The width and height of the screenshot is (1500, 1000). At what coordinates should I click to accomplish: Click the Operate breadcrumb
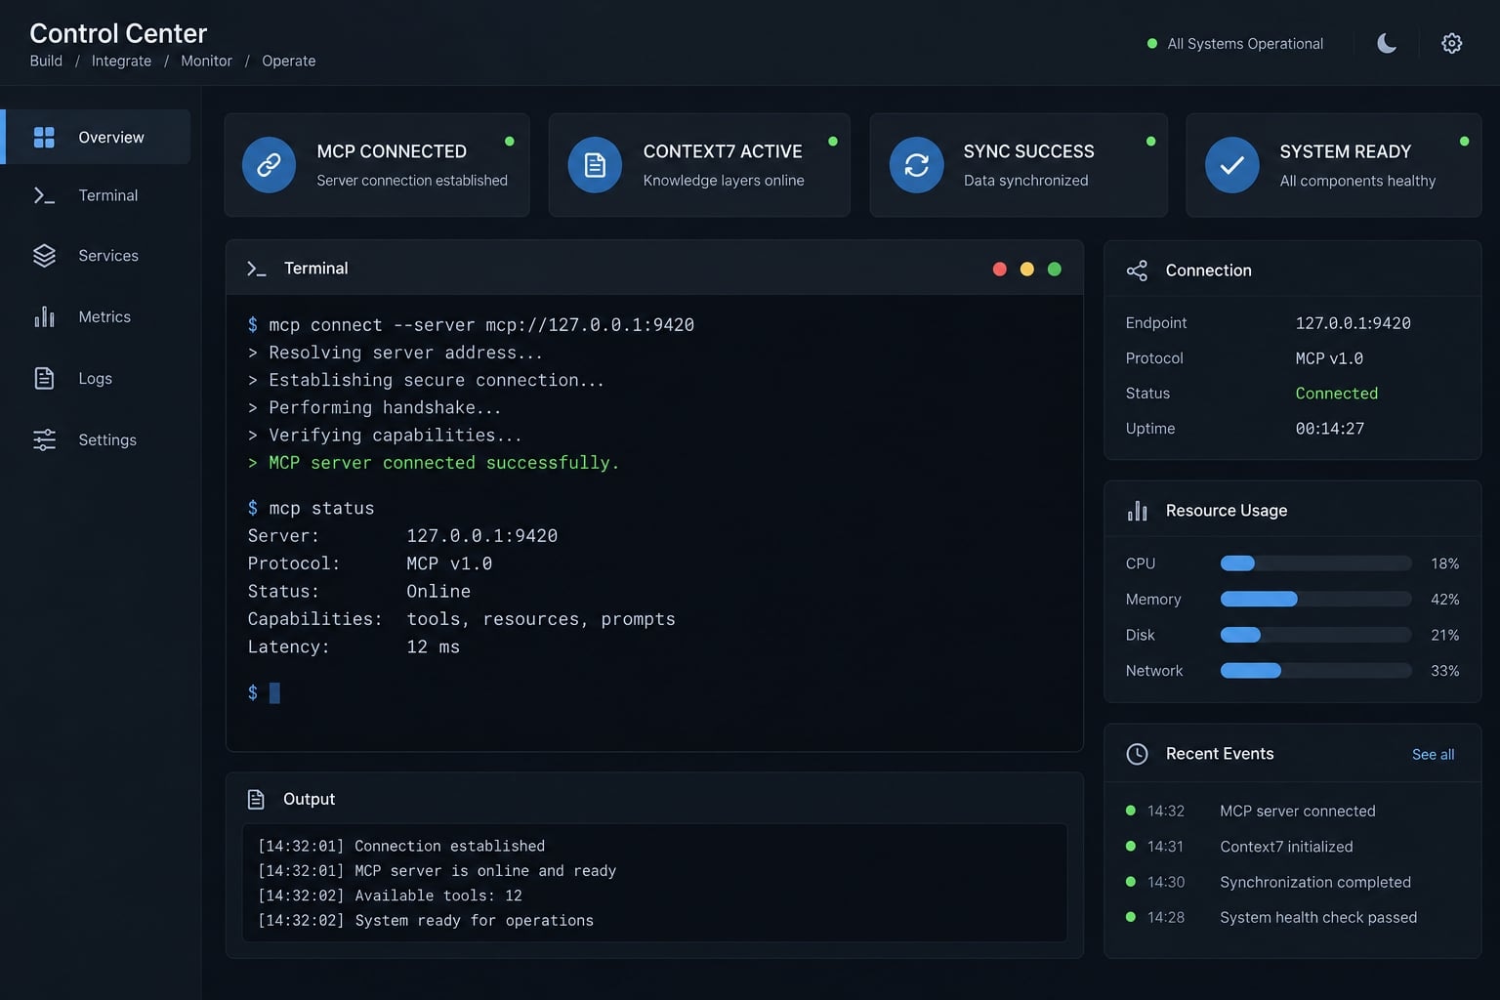click(x=288, y=61)
